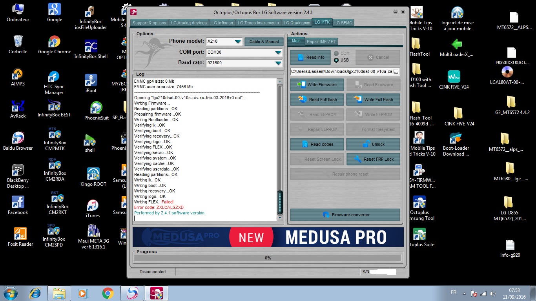Open Internet Explorer from taskbar
Screen dimensions: 536x301
click(x=36, y=293)
